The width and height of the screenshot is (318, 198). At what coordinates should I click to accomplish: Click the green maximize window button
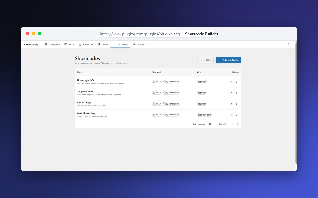tap(39, 34)
